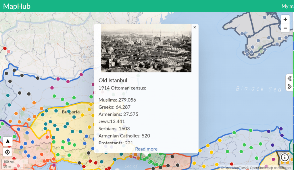Reset map bearing with north arrow
The image size is (294, 170).
click(8, 141)
